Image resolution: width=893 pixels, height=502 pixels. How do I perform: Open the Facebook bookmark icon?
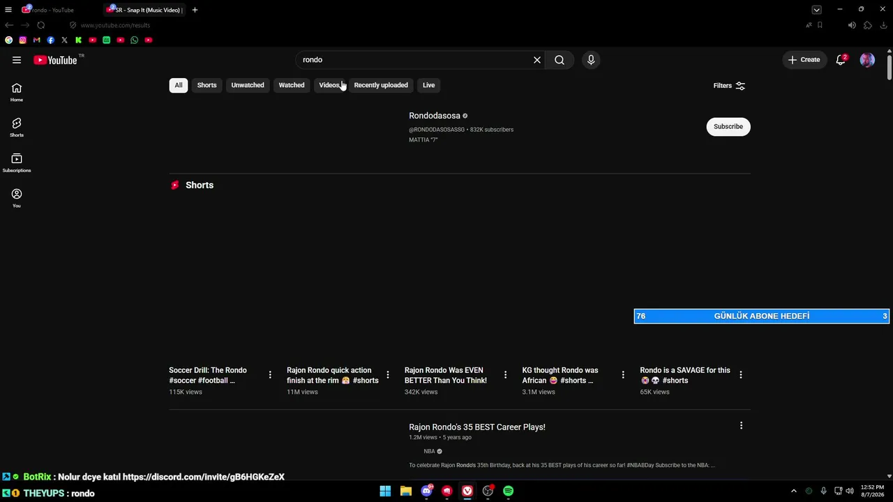pos(51,40)
